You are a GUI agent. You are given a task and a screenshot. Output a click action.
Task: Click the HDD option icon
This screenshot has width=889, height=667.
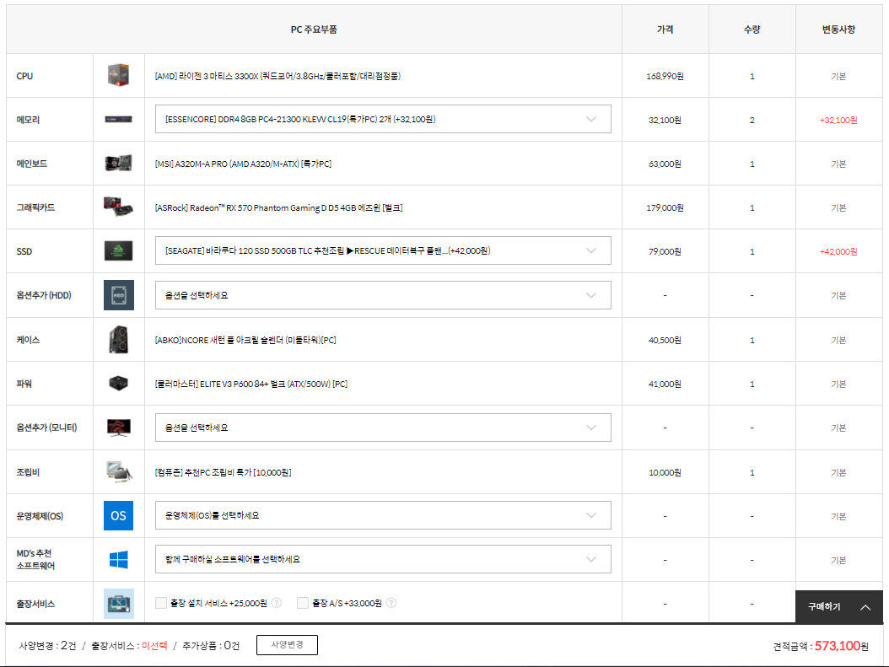[118, 295]
